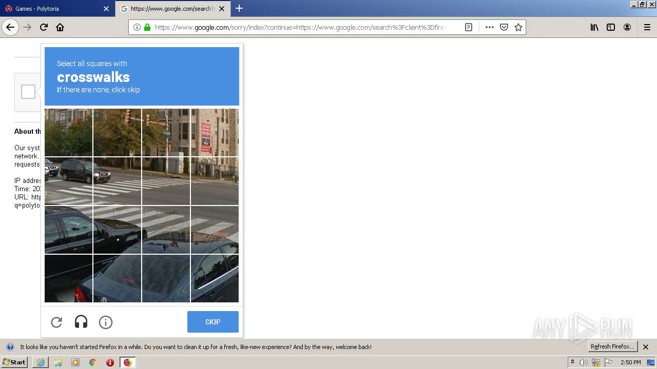Select tile with red banner on building

(215, 132)
